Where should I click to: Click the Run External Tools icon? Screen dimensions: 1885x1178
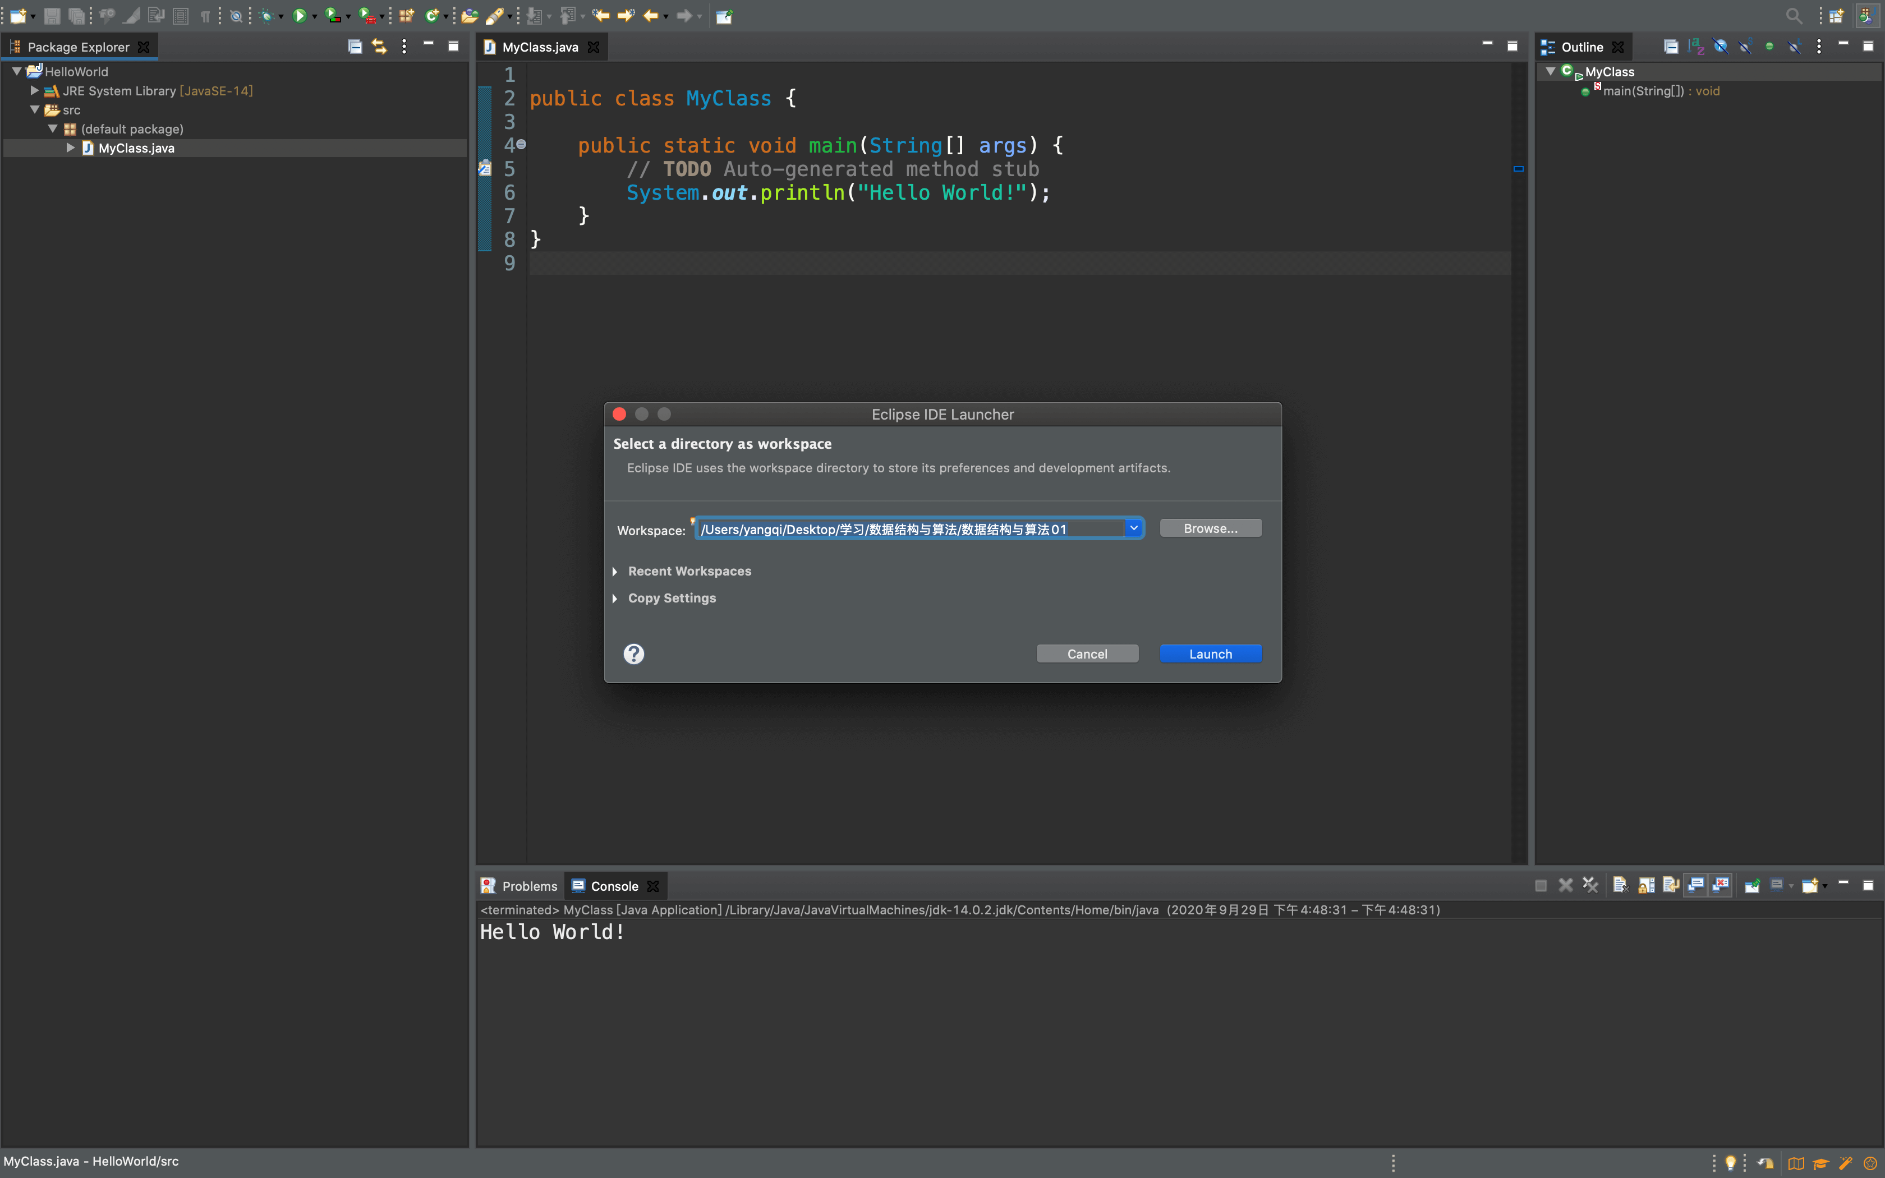click(366, 16)
